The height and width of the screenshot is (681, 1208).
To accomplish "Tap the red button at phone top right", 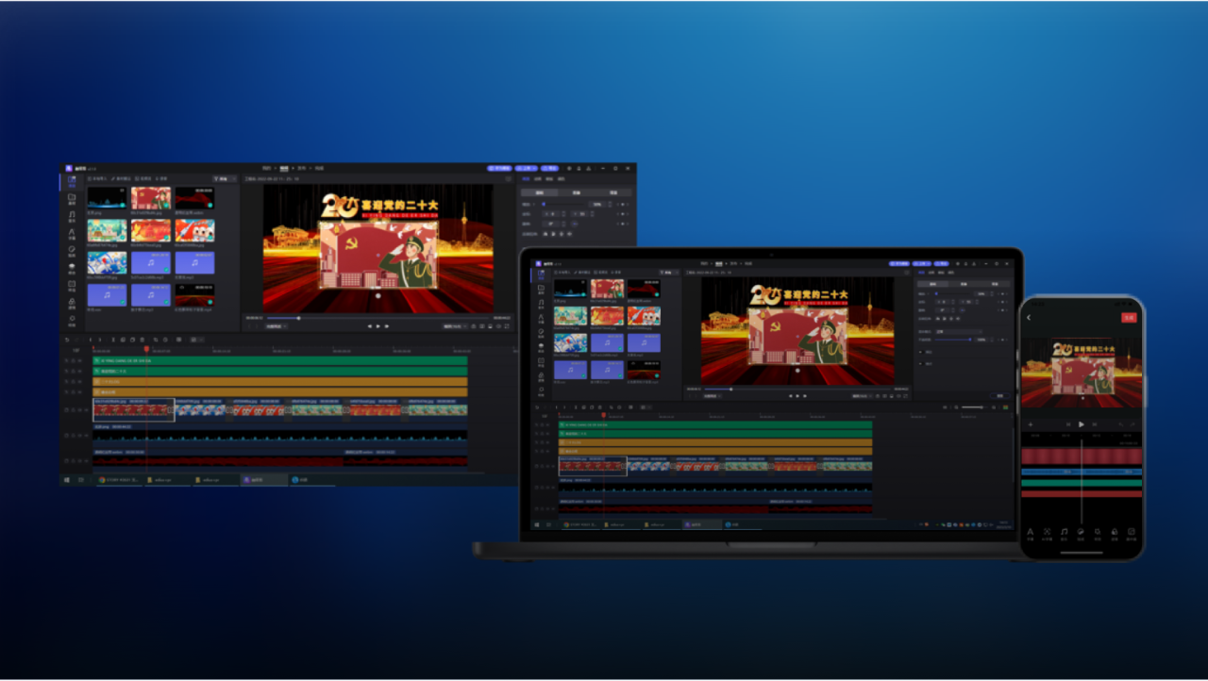I will pos(1129,318).
